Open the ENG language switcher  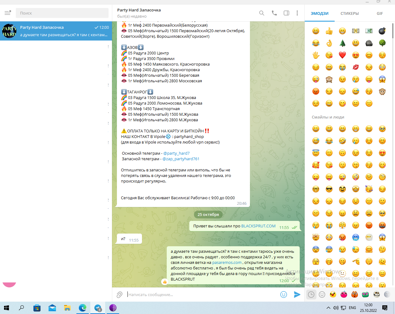tap(352, 308)
